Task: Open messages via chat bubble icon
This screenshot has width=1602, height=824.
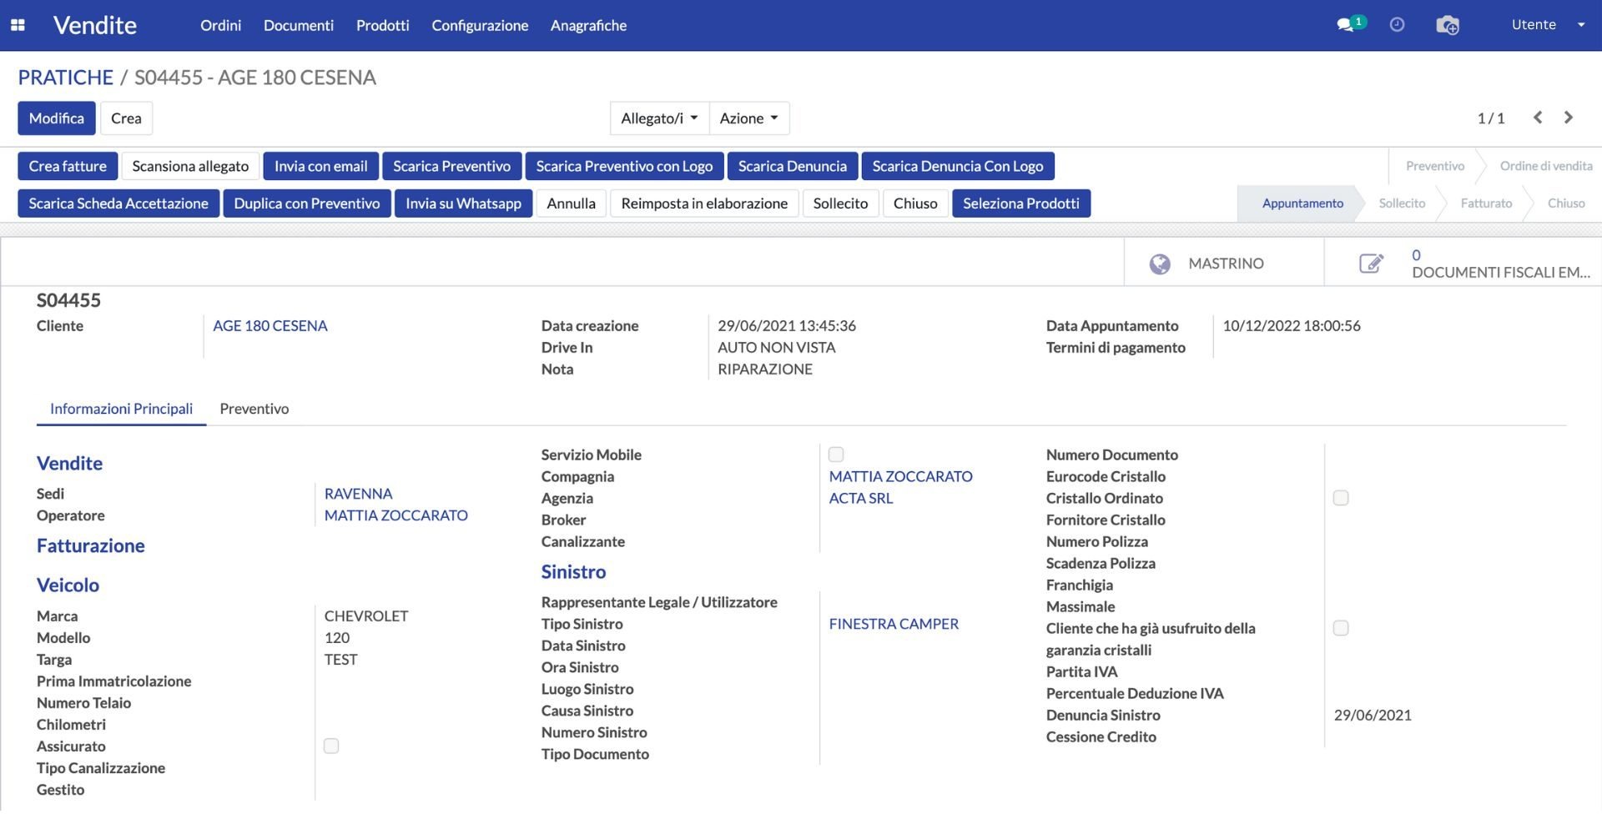Action: pyautogui.click(x=1343, y=25)
